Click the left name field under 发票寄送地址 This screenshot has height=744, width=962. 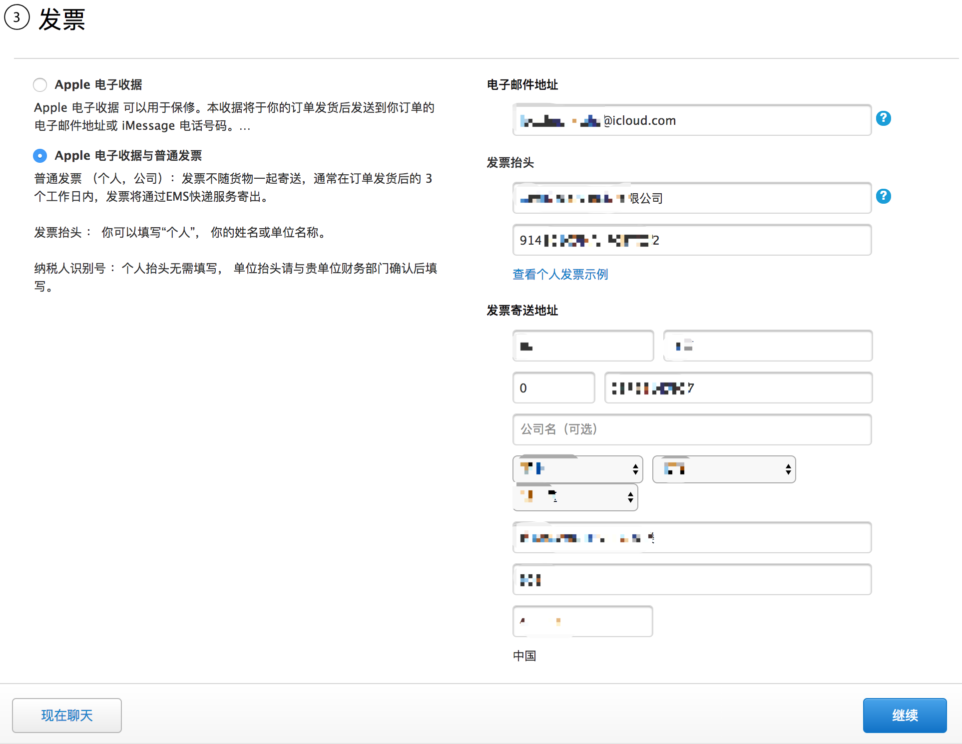[583, 346]
